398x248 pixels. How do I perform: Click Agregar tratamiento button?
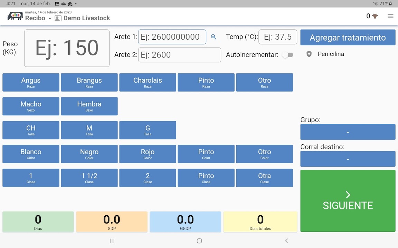(x=348, y=38)
